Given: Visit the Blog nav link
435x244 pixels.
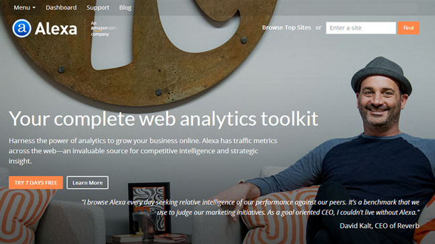Looking at the screenshot, I should point(125,8).
